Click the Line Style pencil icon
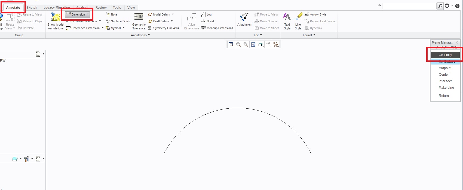Viewport: 463px width, 190px height. coord(298,17)
